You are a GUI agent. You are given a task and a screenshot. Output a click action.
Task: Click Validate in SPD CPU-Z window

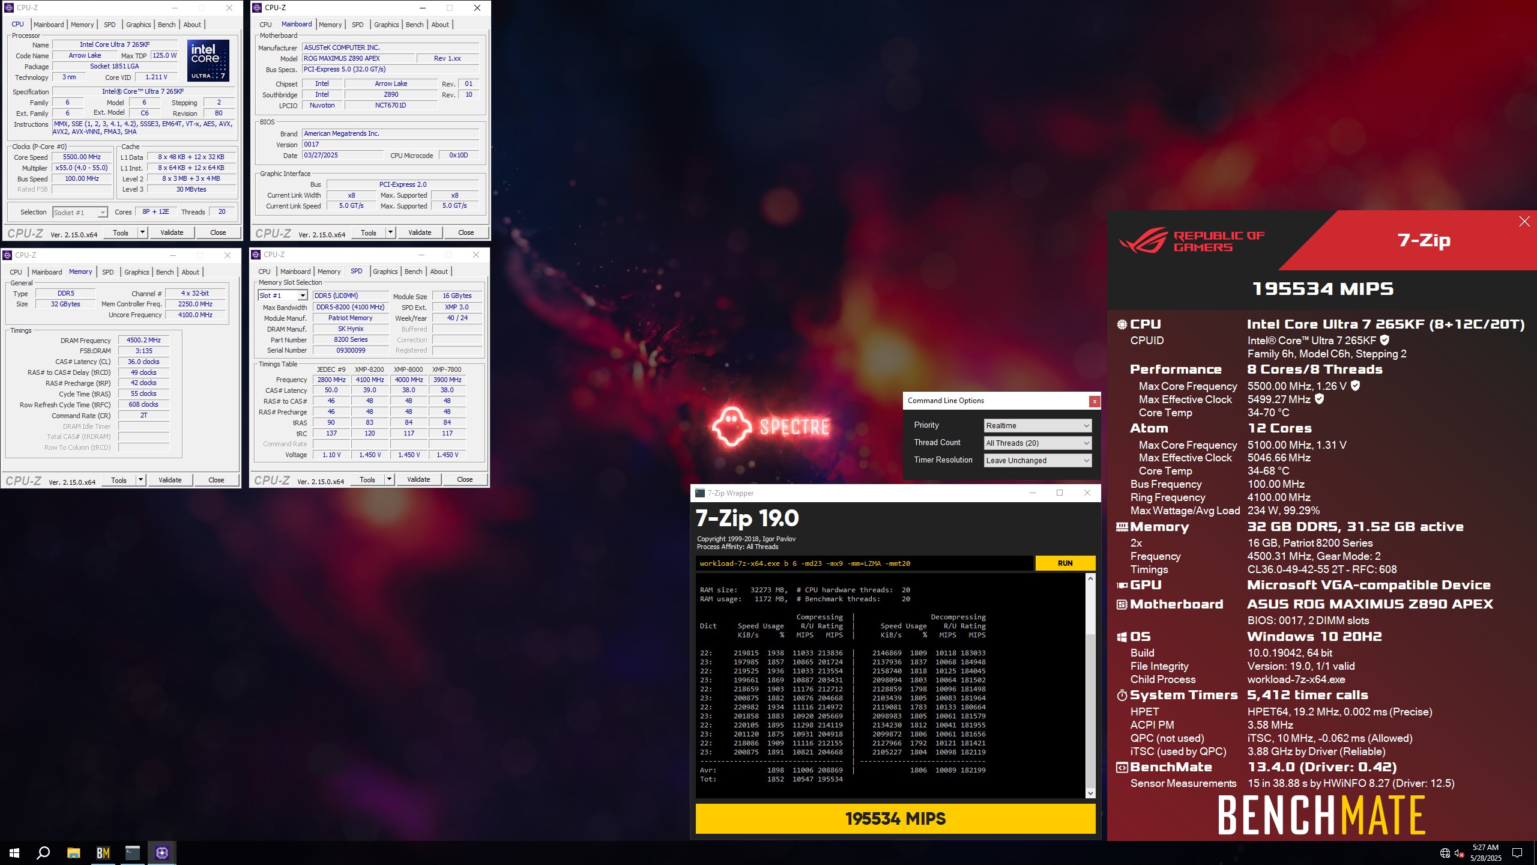(418, 479)
